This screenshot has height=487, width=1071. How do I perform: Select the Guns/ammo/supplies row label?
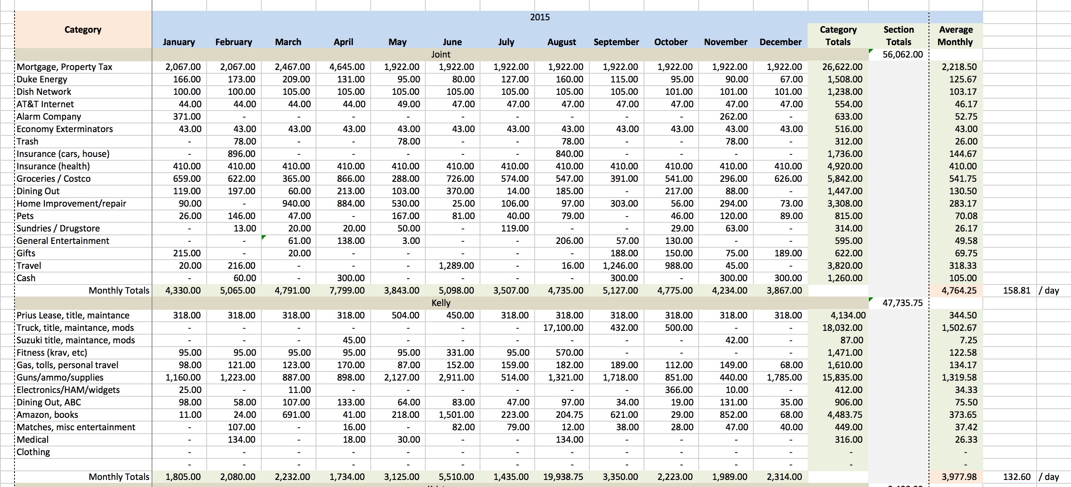tap(60, 377)
